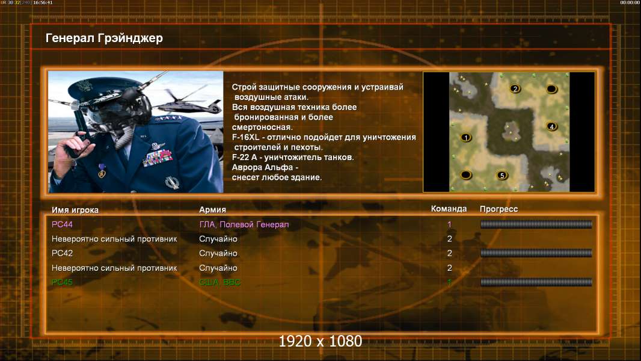The width and height of the screenshot is (641, 361).
Task: Click General Granger's portrait image
Action: point(136,132)
